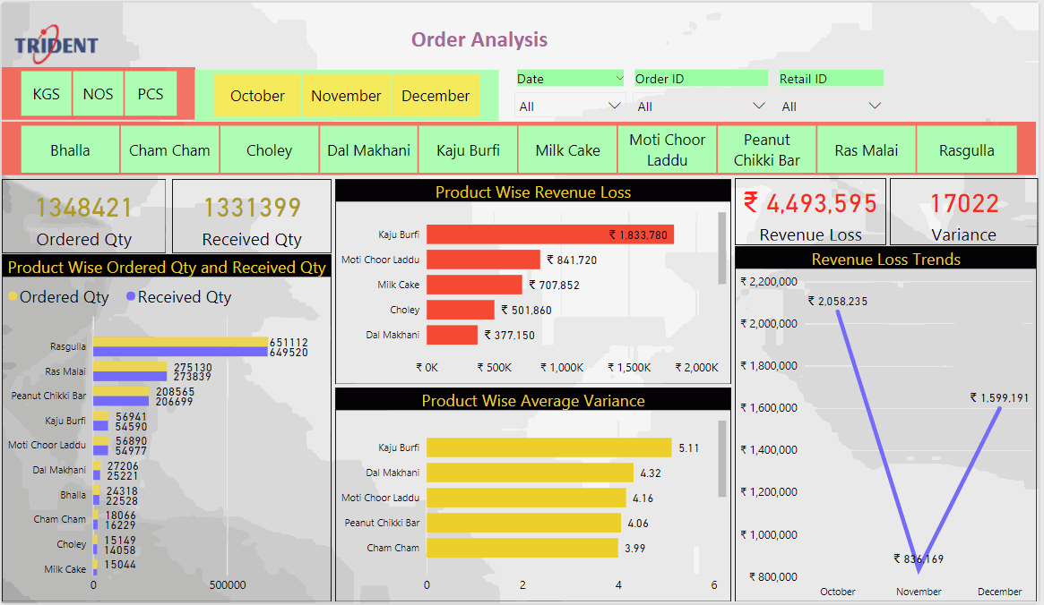Screen dimensions: 1044x605
Task: Click the yellow Ordered Qty legend marker
Action: coord(13,297)
